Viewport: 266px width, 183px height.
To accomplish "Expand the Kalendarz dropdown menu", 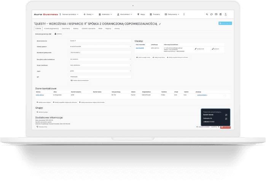I will (105, 14).
